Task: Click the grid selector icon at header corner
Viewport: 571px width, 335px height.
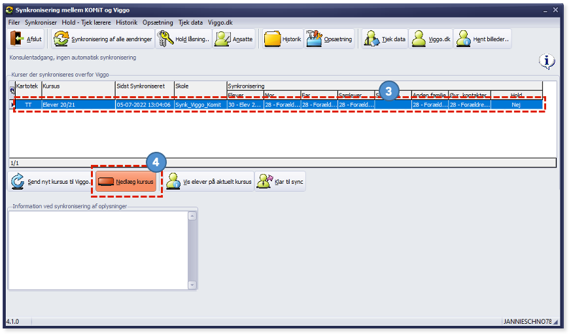Action: (12, 90)
